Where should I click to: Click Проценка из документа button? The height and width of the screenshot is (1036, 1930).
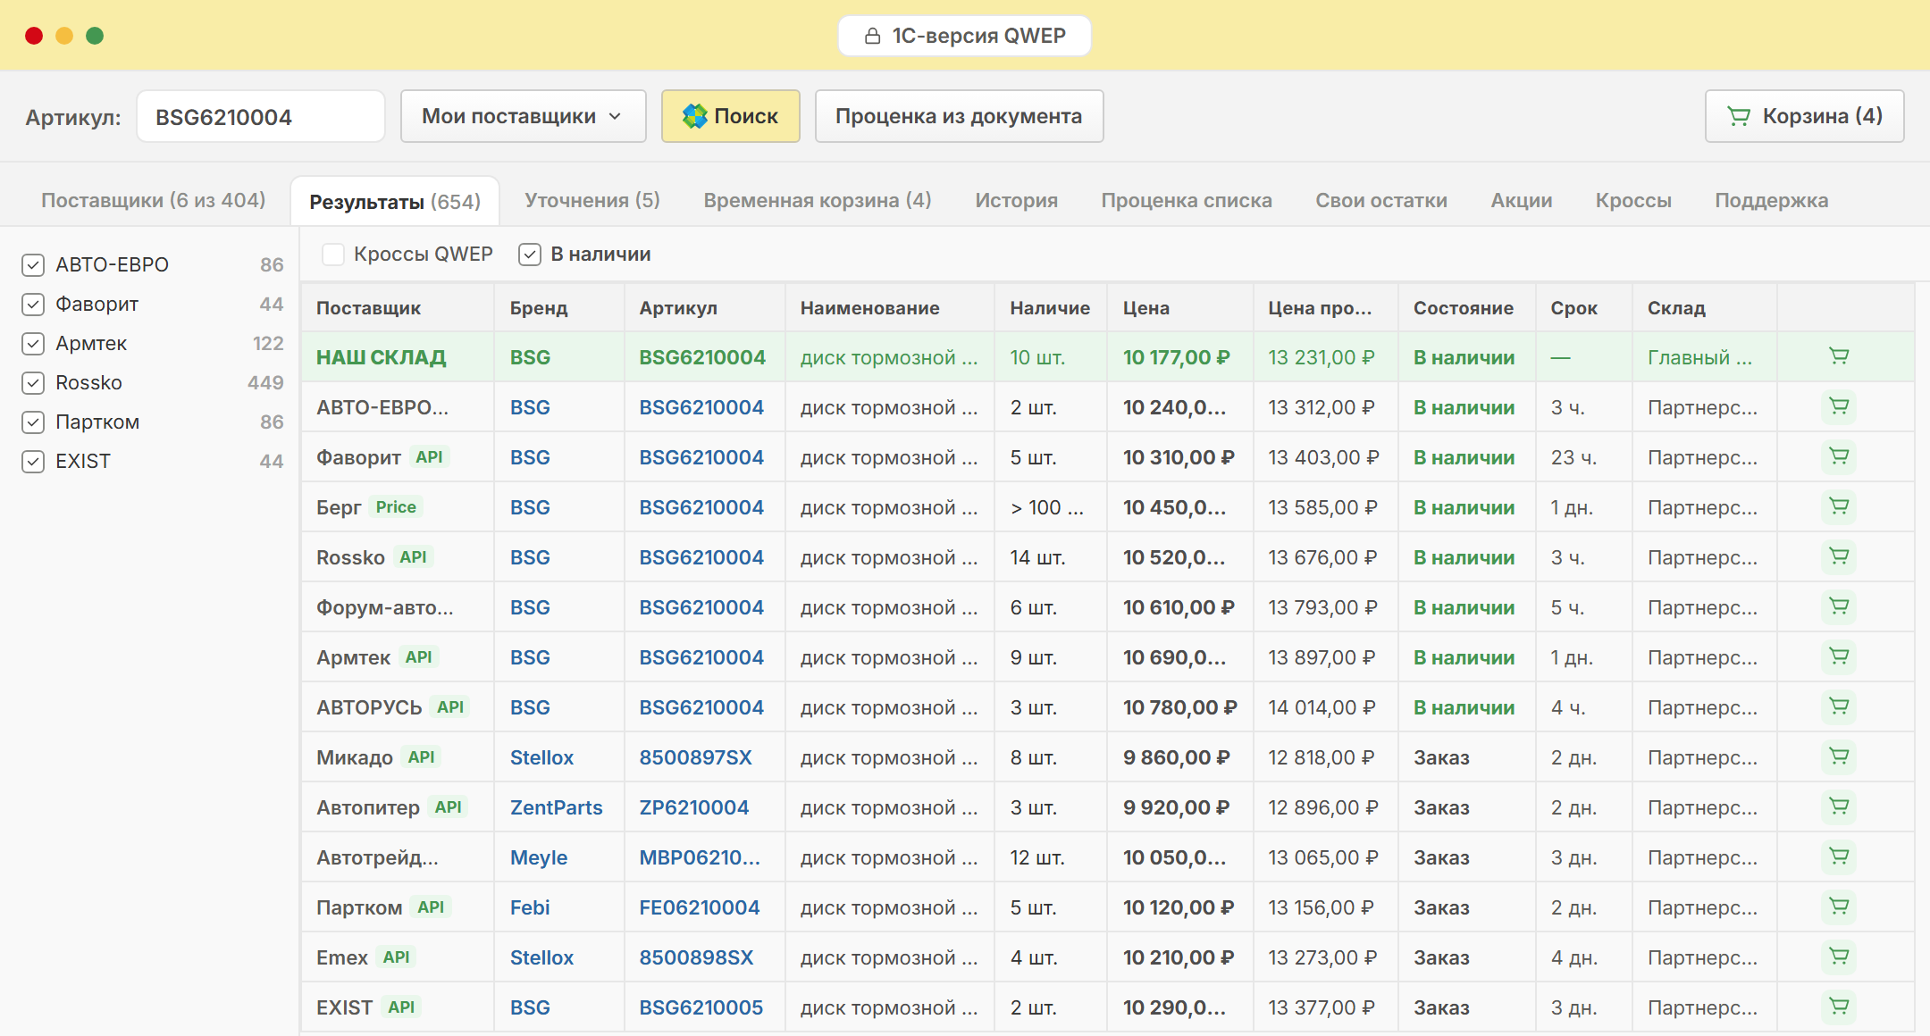pos(959,116)
